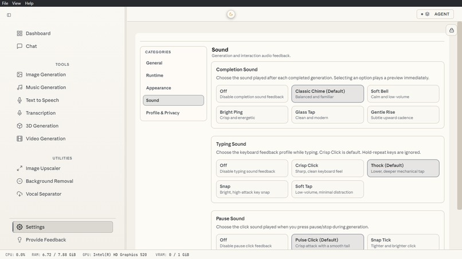Screen dimensions: 462x259
Task: Toggle dark mode with the moon icon
Action: click(231, 14)
